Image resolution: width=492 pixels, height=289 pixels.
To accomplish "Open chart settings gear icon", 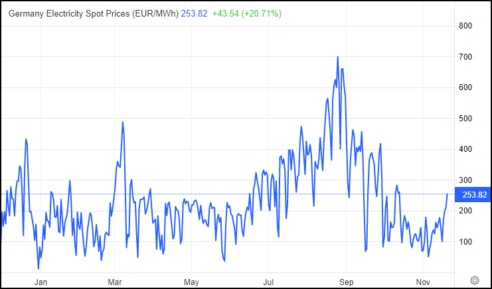I will [475, 280].
